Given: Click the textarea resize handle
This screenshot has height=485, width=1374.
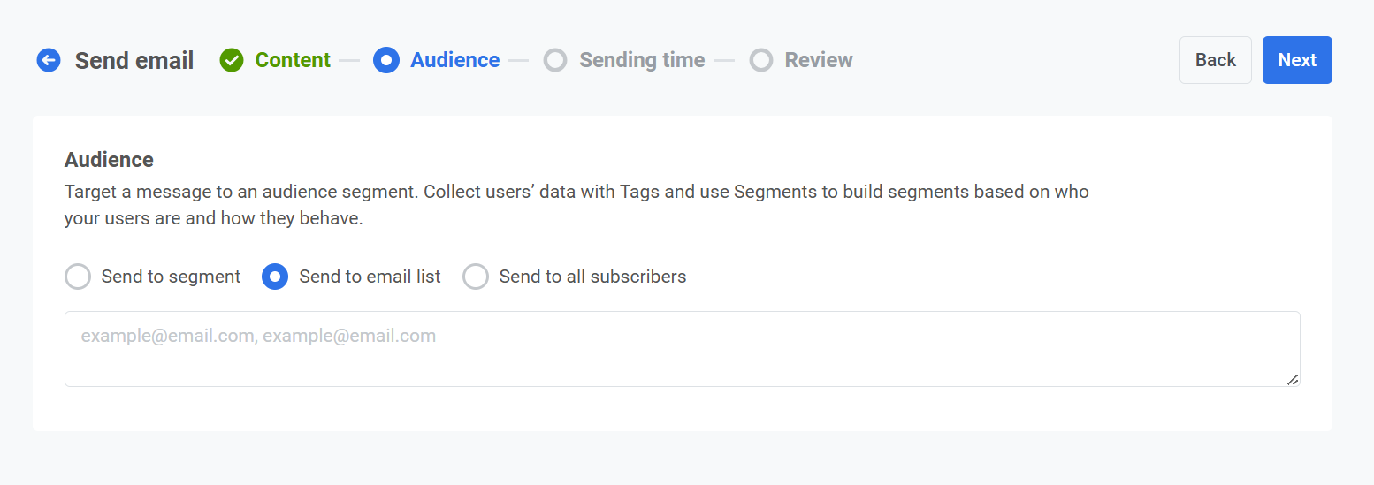Looking at the screenshot, I should click(x=1293, y=379).
